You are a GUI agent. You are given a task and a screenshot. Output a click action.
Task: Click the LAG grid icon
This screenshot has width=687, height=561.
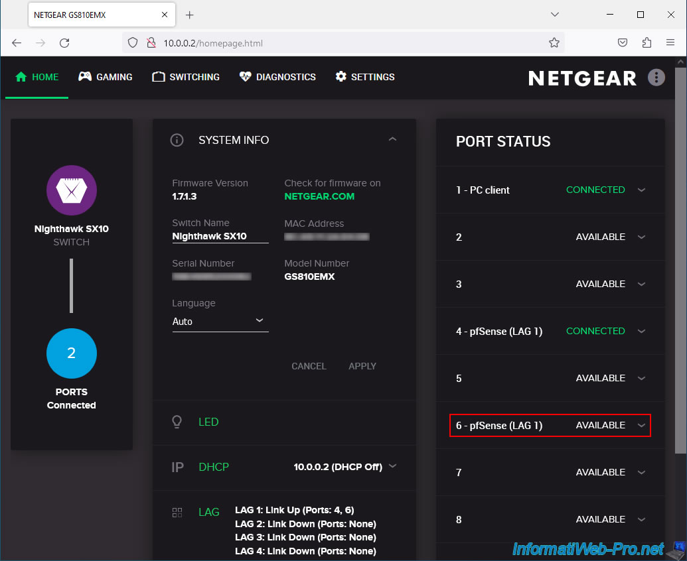177,513
